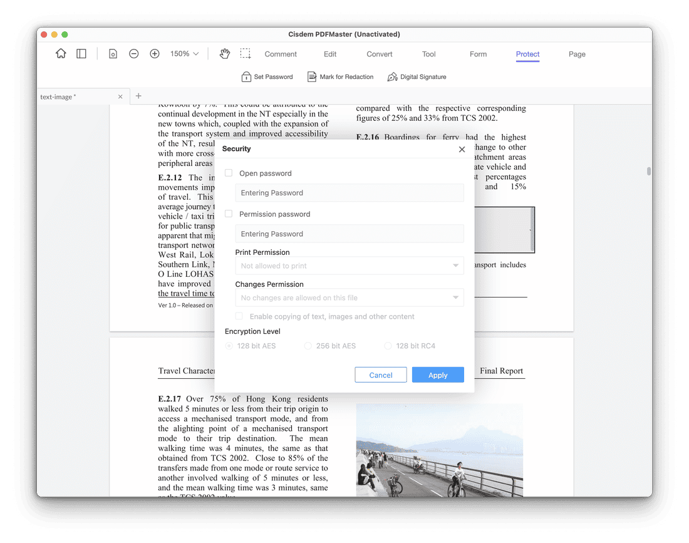Close the Security dialog with X
Screen dimensions: 689x543
point(462,149)
